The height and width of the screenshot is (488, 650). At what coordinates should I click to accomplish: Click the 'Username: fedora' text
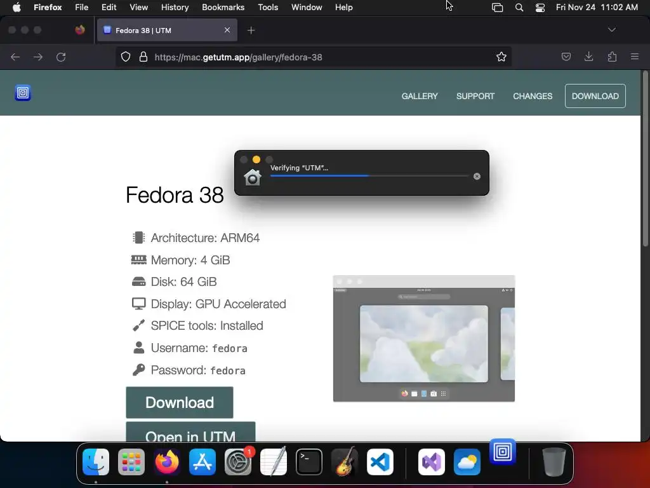(199, 348)
